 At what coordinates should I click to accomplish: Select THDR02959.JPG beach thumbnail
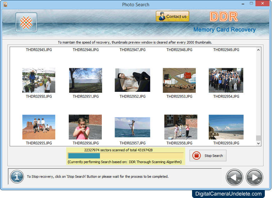click(226, 127)
